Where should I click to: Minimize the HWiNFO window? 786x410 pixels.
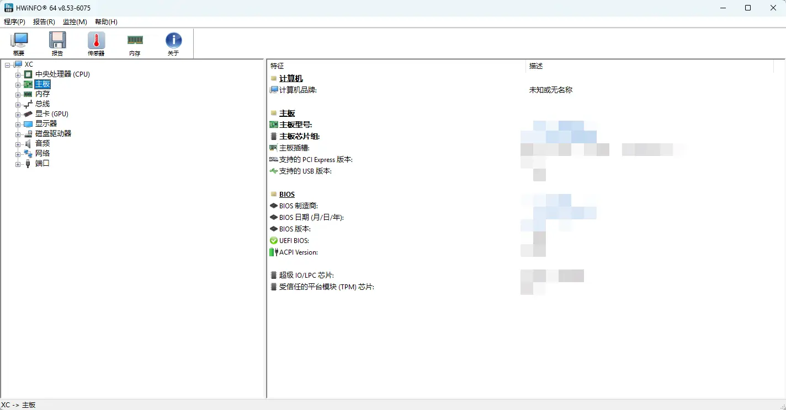(x=723, y=8)
